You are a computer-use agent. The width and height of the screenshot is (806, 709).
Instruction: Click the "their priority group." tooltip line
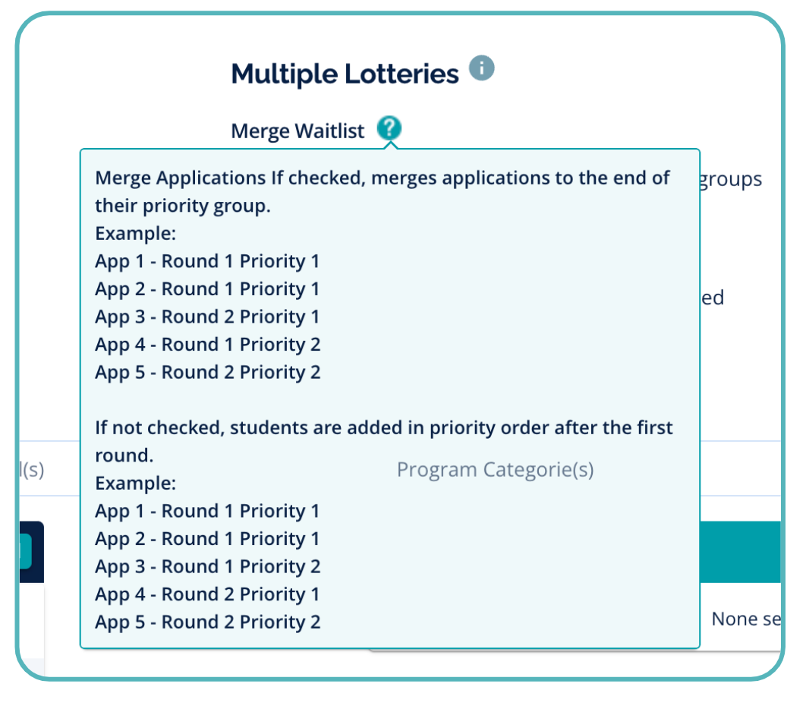point(182,206)
